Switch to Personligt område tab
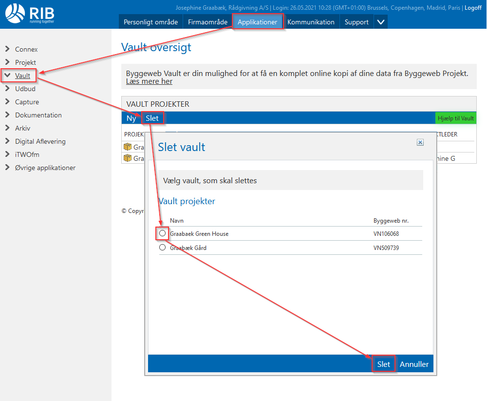The width and height of the screenshot is (487, 401). [x=150, y=22]
